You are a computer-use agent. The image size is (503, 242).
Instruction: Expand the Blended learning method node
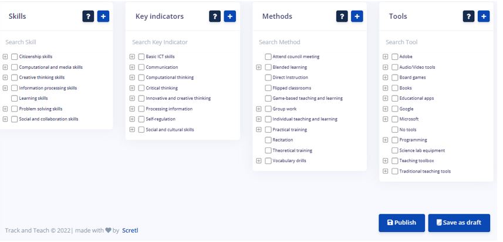click(x=259, y=68)
